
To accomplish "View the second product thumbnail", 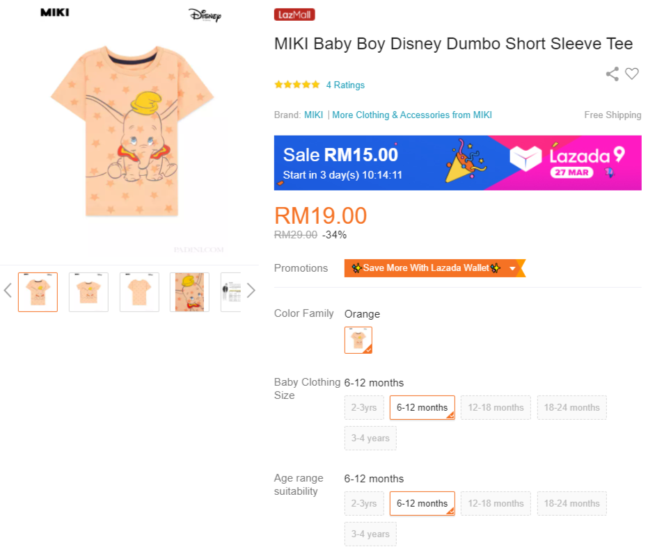I will (x=88, y=292).
